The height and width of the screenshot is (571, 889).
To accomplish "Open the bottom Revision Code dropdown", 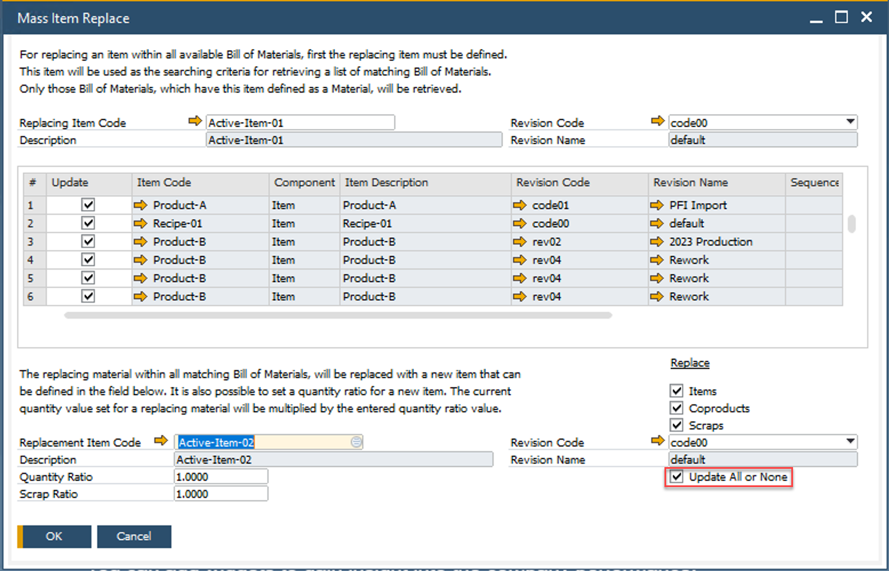I will coord(850,442).
